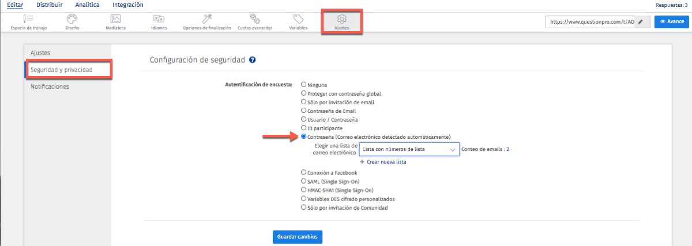Select Contraseña (Correo electrónico detectado automáticamente)
This screenshot has width=692, height=246.
pyautogui.click(x=304, y=137)
